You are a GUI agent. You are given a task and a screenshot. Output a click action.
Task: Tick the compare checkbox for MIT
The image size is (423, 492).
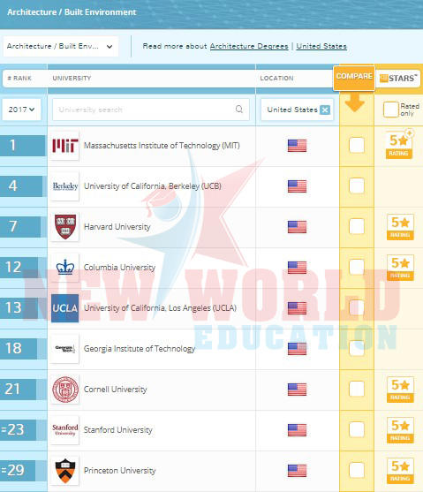coord(357,145)
